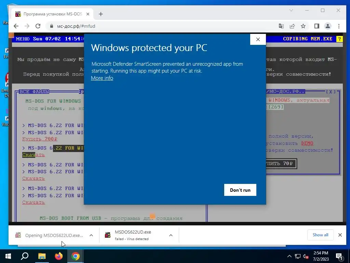
Task: Click the address bar showing мс-дос.рф/#mfud
Action: 161,26
